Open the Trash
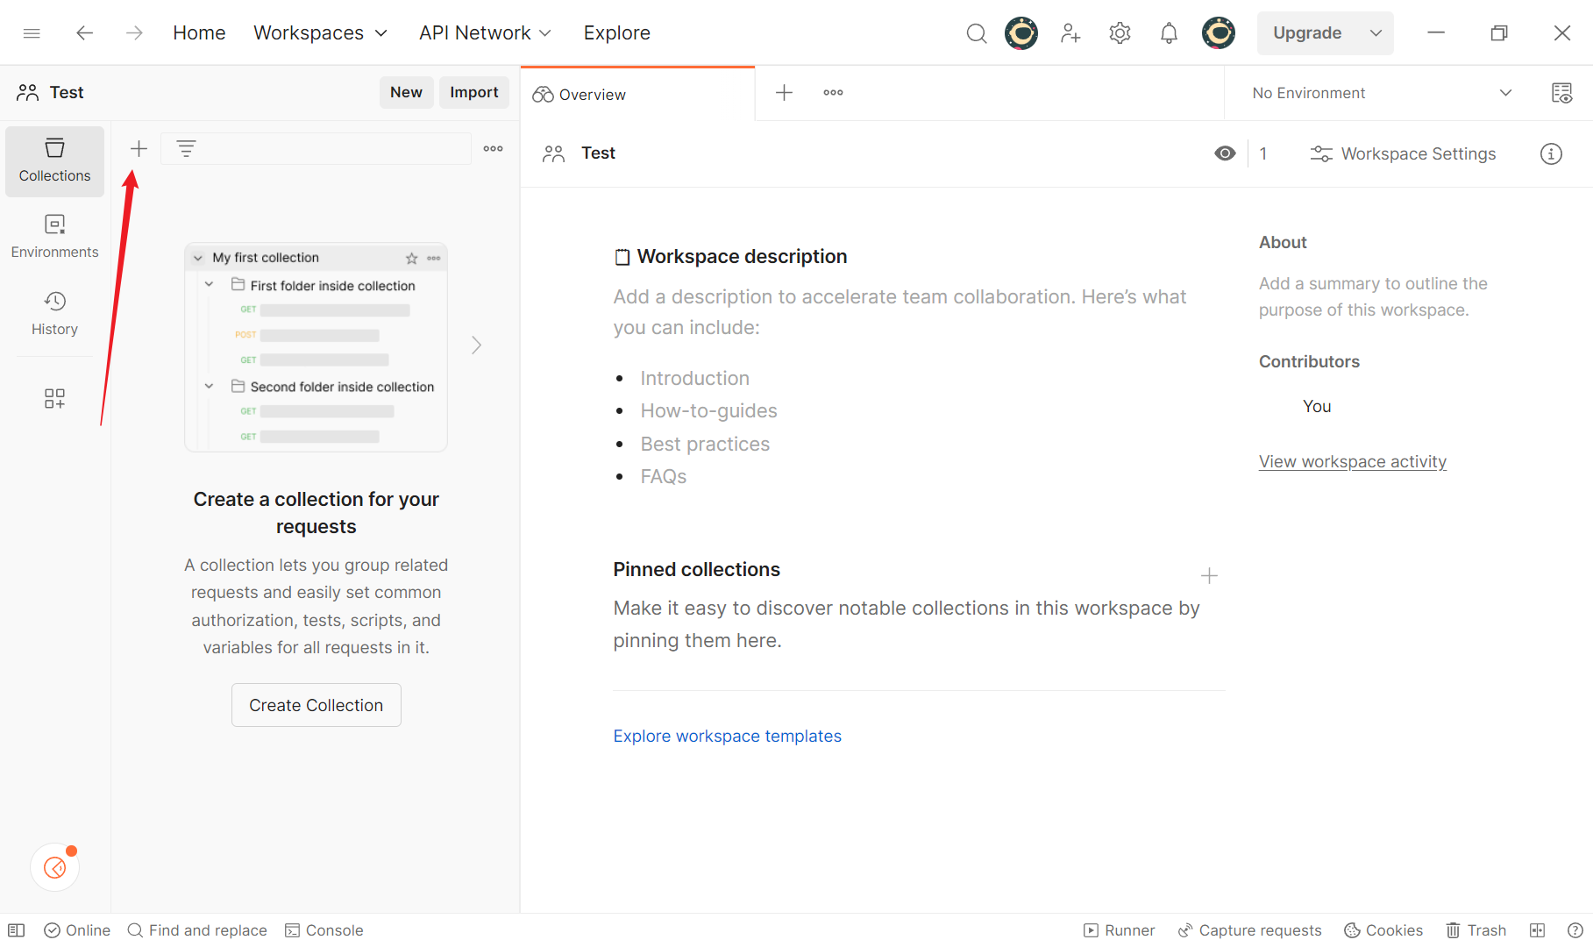The width and height of the screenshot is (1593, 947). point(1476,930)
